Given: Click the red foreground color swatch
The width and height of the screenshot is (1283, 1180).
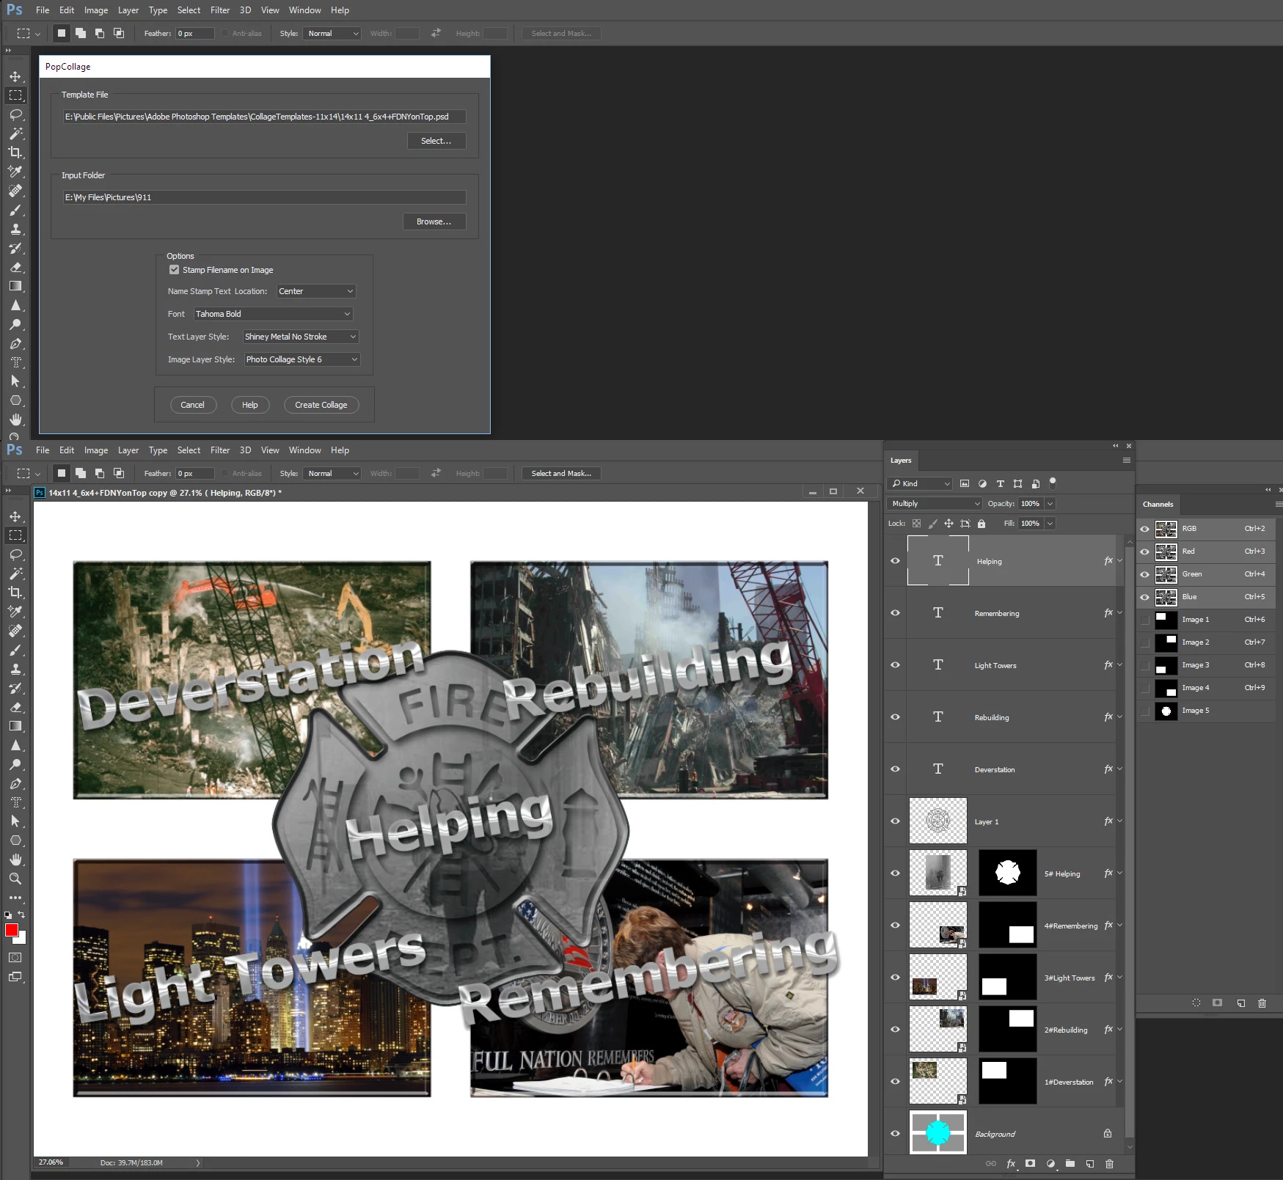Looking at the screenshot, I should [11, 930].
